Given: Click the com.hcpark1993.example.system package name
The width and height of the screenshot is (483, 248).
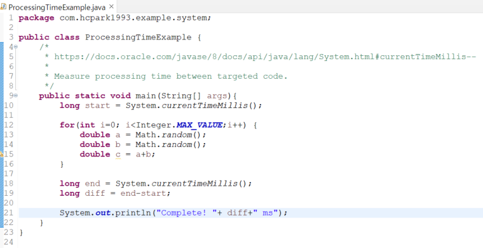Looking at the screenshot, I should point(133,18).
